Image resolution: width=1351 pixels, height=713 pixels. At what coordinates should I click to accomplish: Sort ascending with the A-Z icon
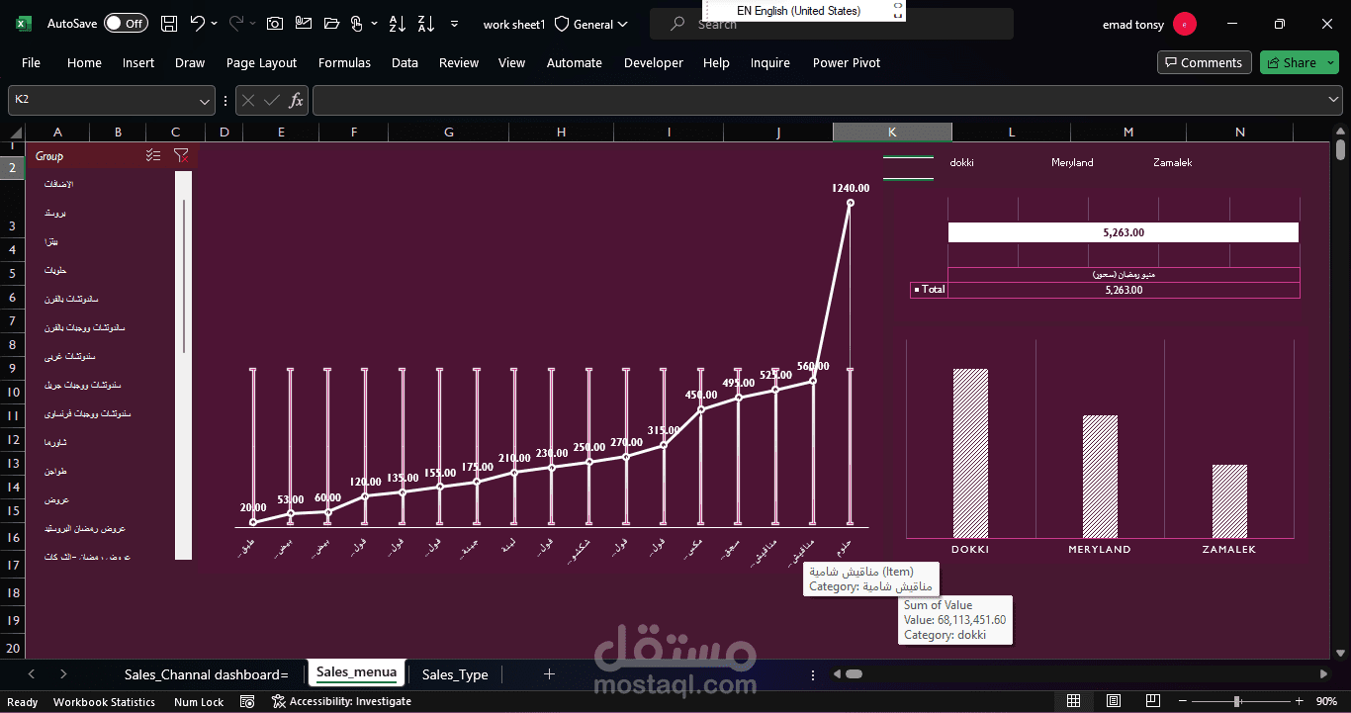pyautogui.click(x=397, y=24)
